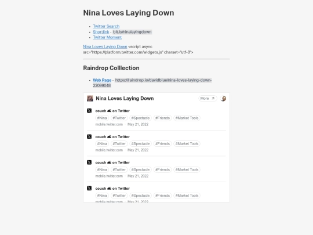Click May 21, 2022 date in first bookmark
Viewport: 313px width, 235px height.
point(138,124)
